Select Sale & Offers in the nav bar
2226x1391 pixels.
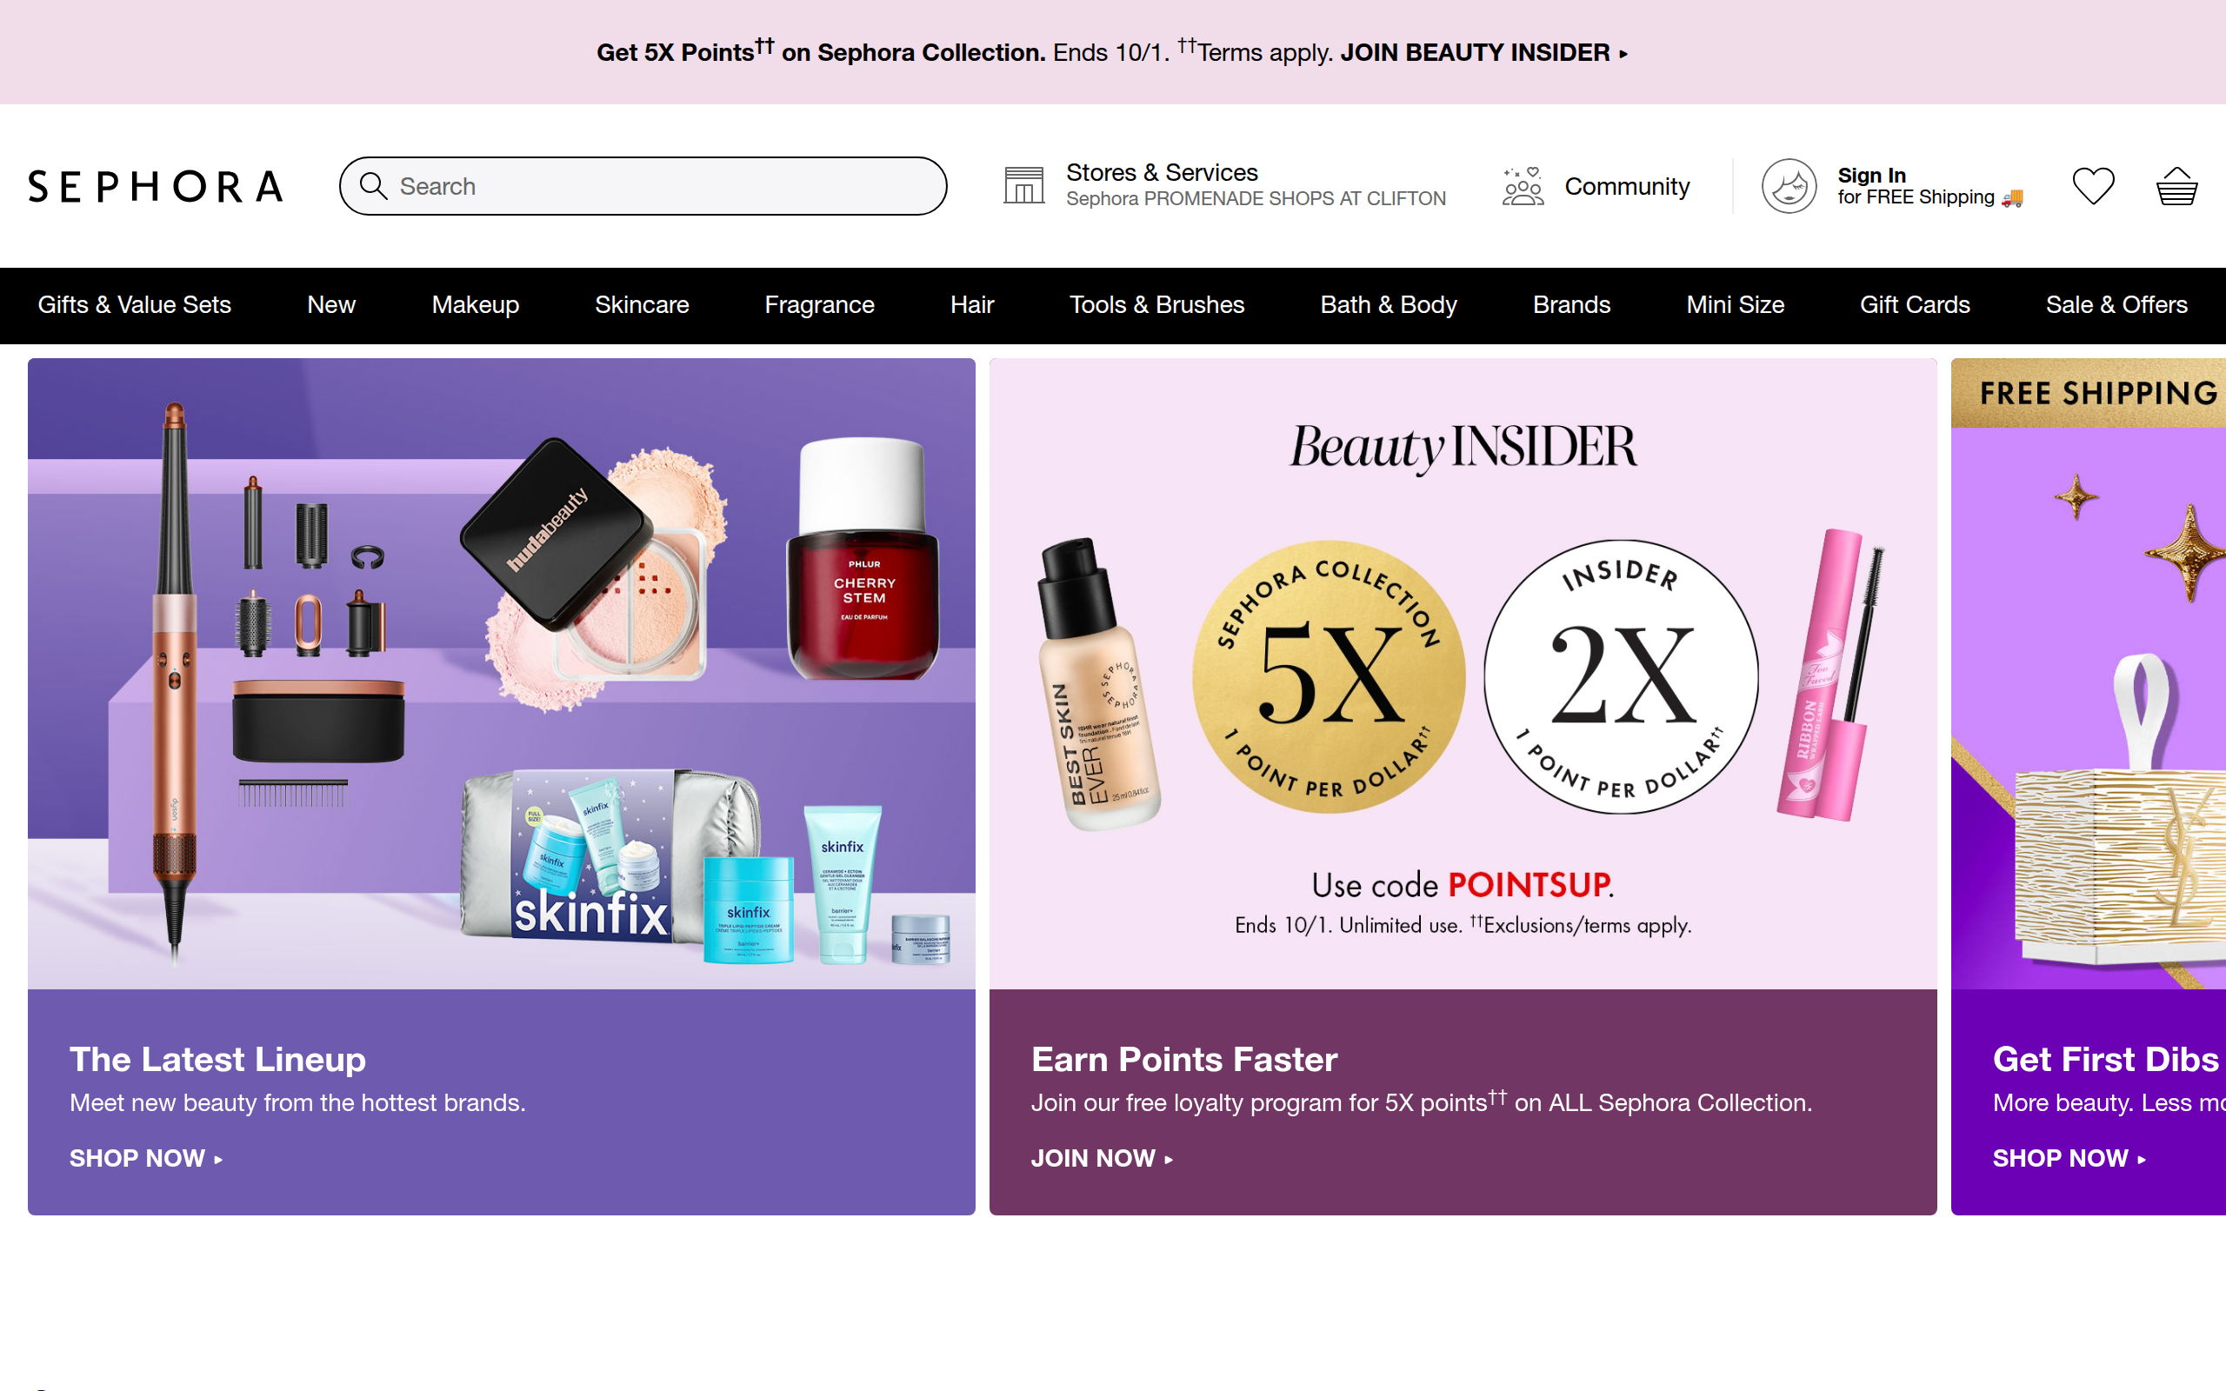coord(2116,304)
